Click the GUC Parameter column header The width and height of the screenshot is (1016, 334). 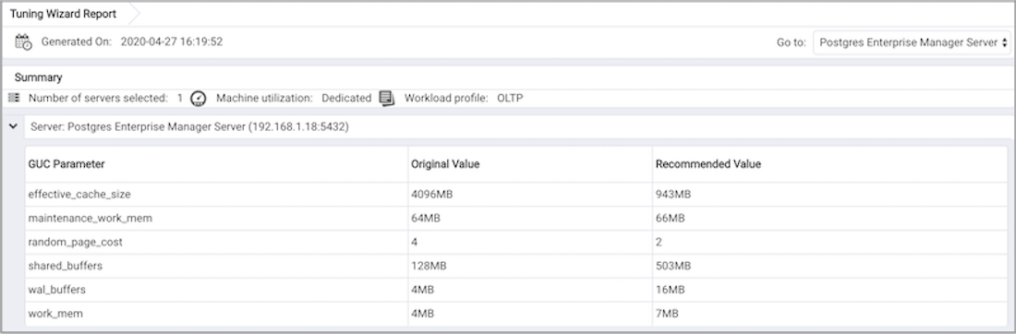coord(216,164)
